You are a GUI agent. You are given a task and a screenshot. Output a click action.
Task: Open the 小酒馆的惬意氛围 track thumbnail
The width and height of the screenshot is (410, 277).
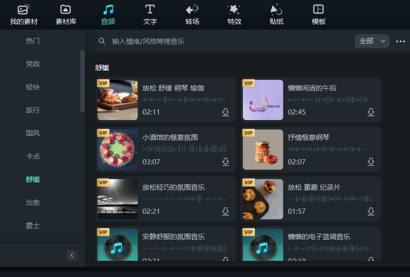point(117,149)
